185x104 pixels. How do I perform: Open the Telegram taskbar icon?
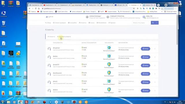click(x=50, y=102)
